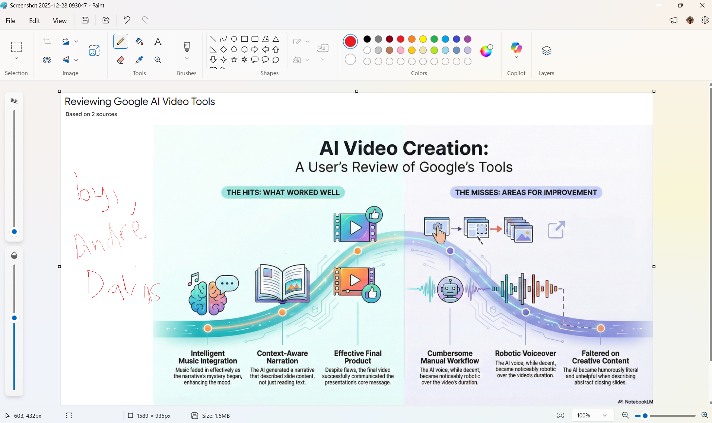Pick the black color swatch
The image size is (712, 423).
[367, 39]
